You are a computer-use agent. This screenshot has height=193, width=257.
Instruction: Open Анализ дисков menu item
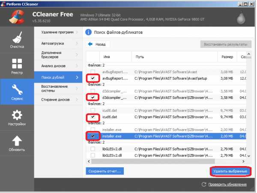point(58,66)
